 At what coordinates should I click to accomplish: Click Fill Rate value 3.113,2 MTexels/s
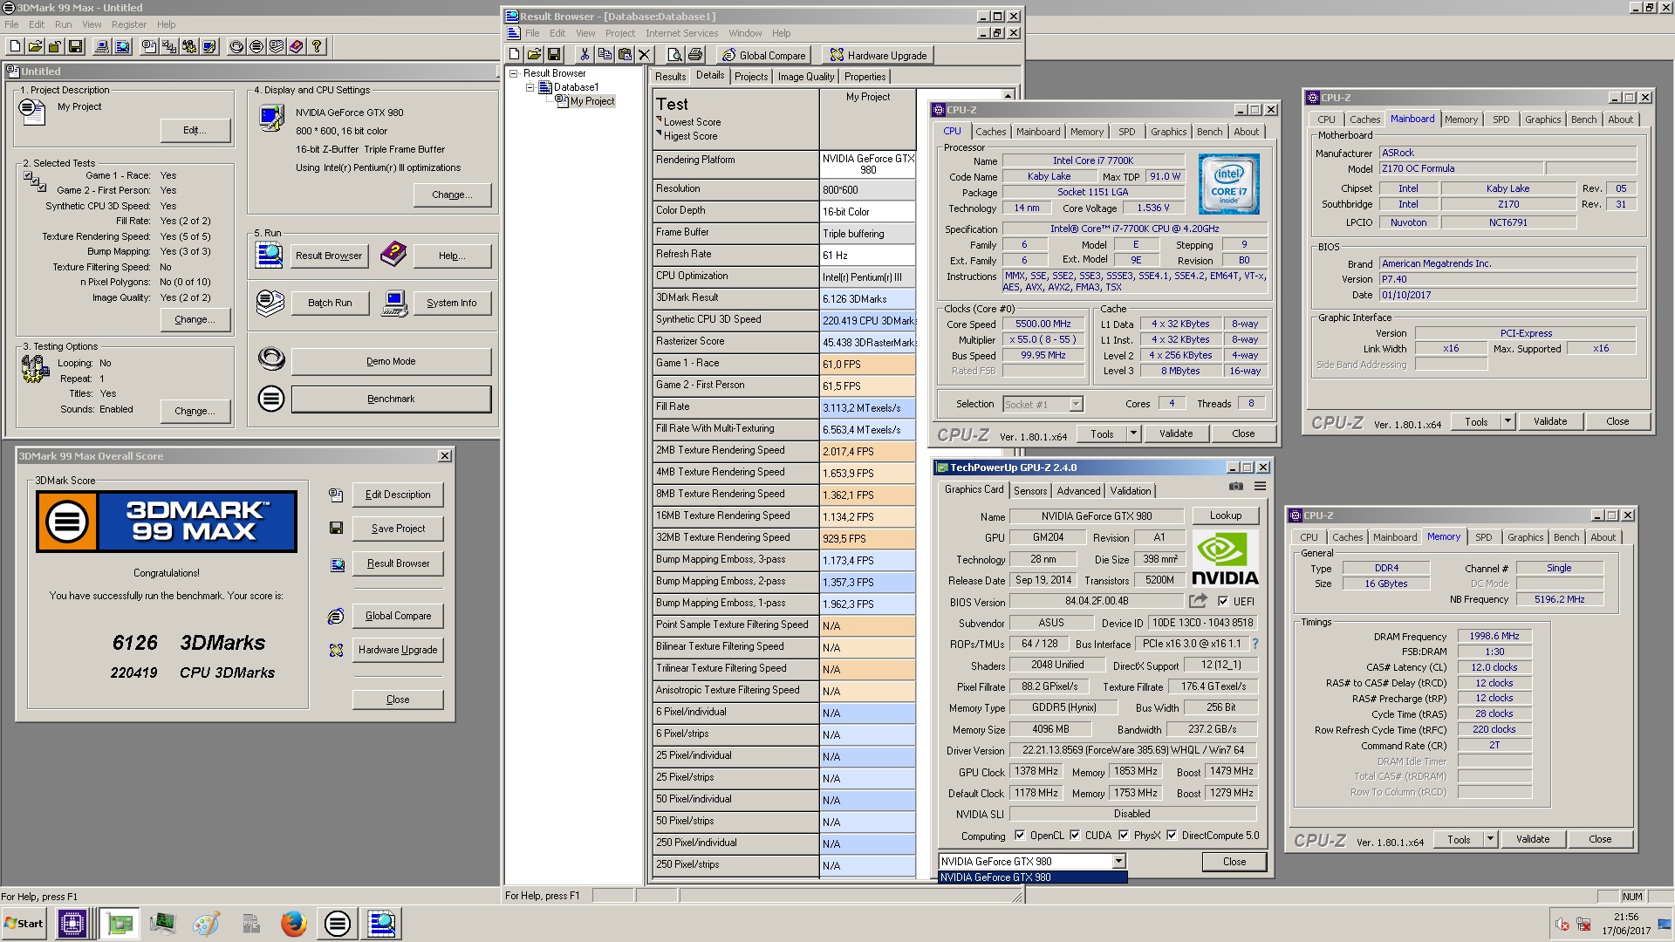pos(867,407)
